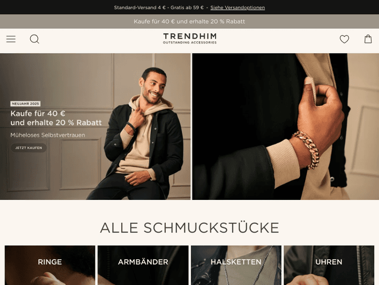This screenshot has height=285, width=379.
Task: Click the smiling man hero image
Action: [95, 127]
